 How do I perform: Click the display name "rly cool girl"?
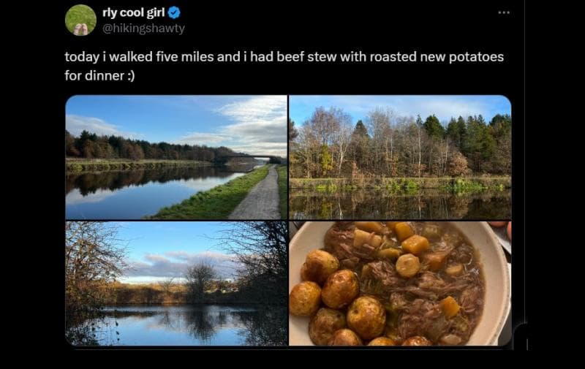click(133, 12)
